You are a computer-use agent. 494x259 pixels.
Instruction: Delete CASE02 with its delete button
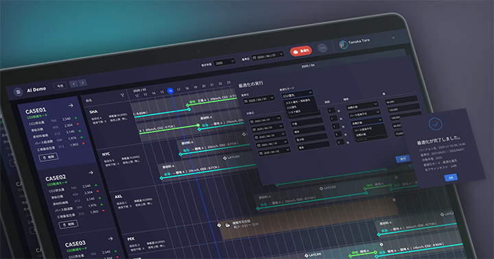tap(69, 224)
